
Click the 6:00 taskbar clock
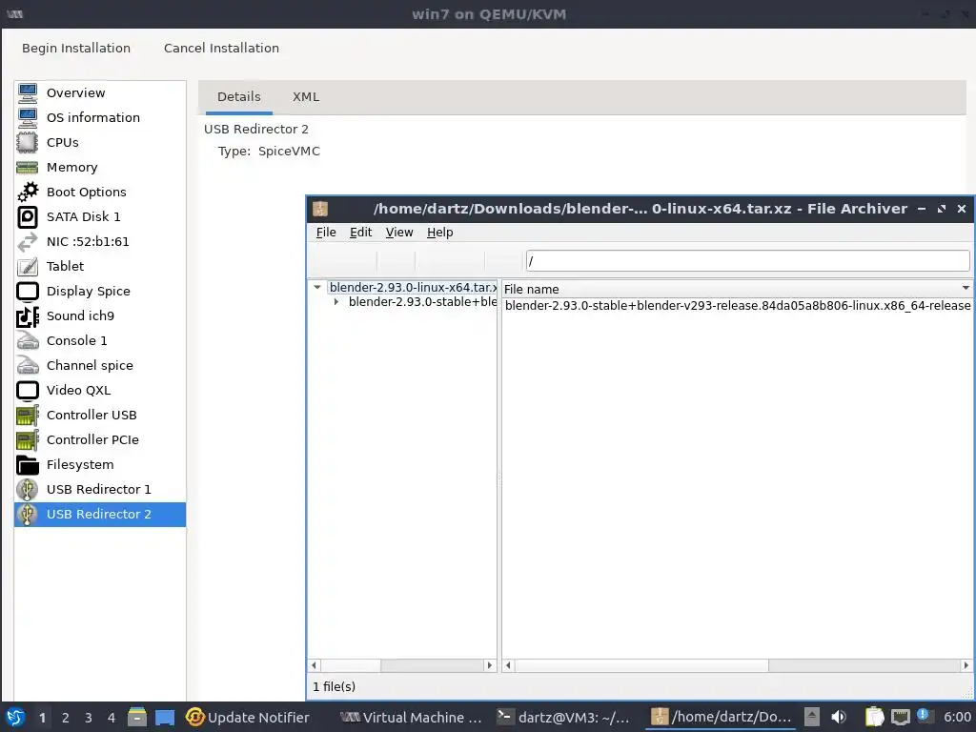[x=957, y=717]
